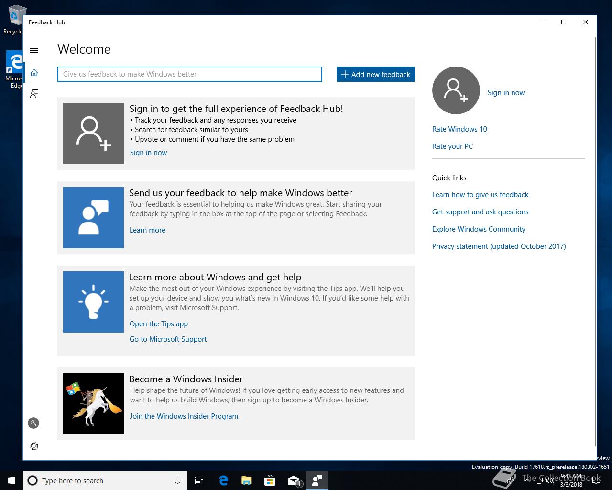Click Add new feedback button
This screenshot has width=612, height=490.
tap(376, 74)
